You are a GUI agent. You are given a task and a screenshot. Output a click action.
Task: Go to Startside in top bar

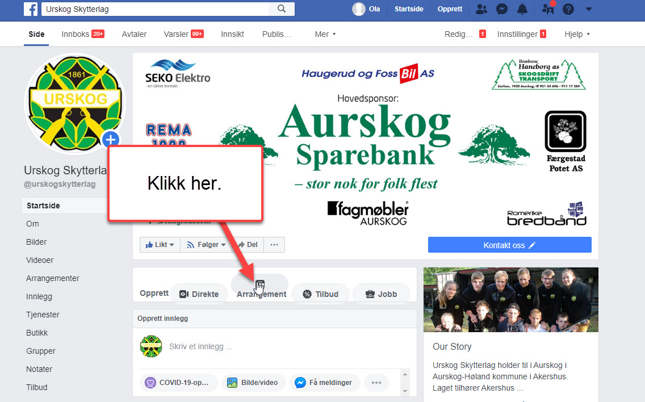(409, 9)
